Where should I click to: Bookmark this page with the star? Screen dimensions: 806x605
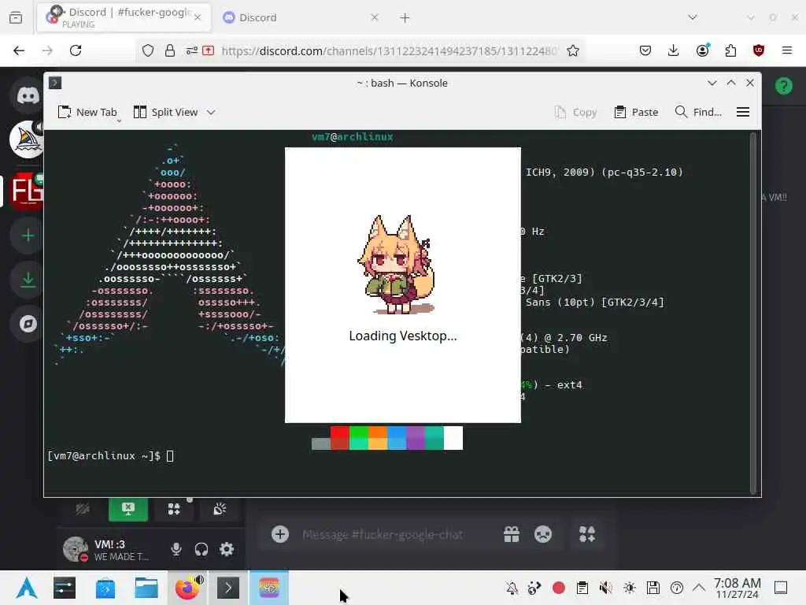click(573, 50)
